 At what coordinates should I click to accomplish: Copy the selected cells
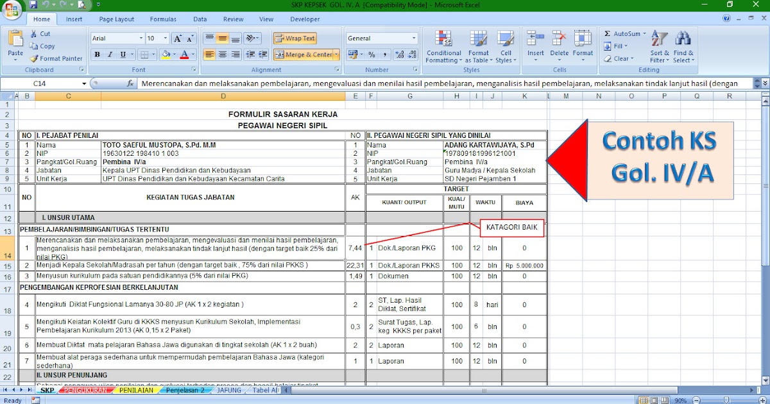pos(42,46)
